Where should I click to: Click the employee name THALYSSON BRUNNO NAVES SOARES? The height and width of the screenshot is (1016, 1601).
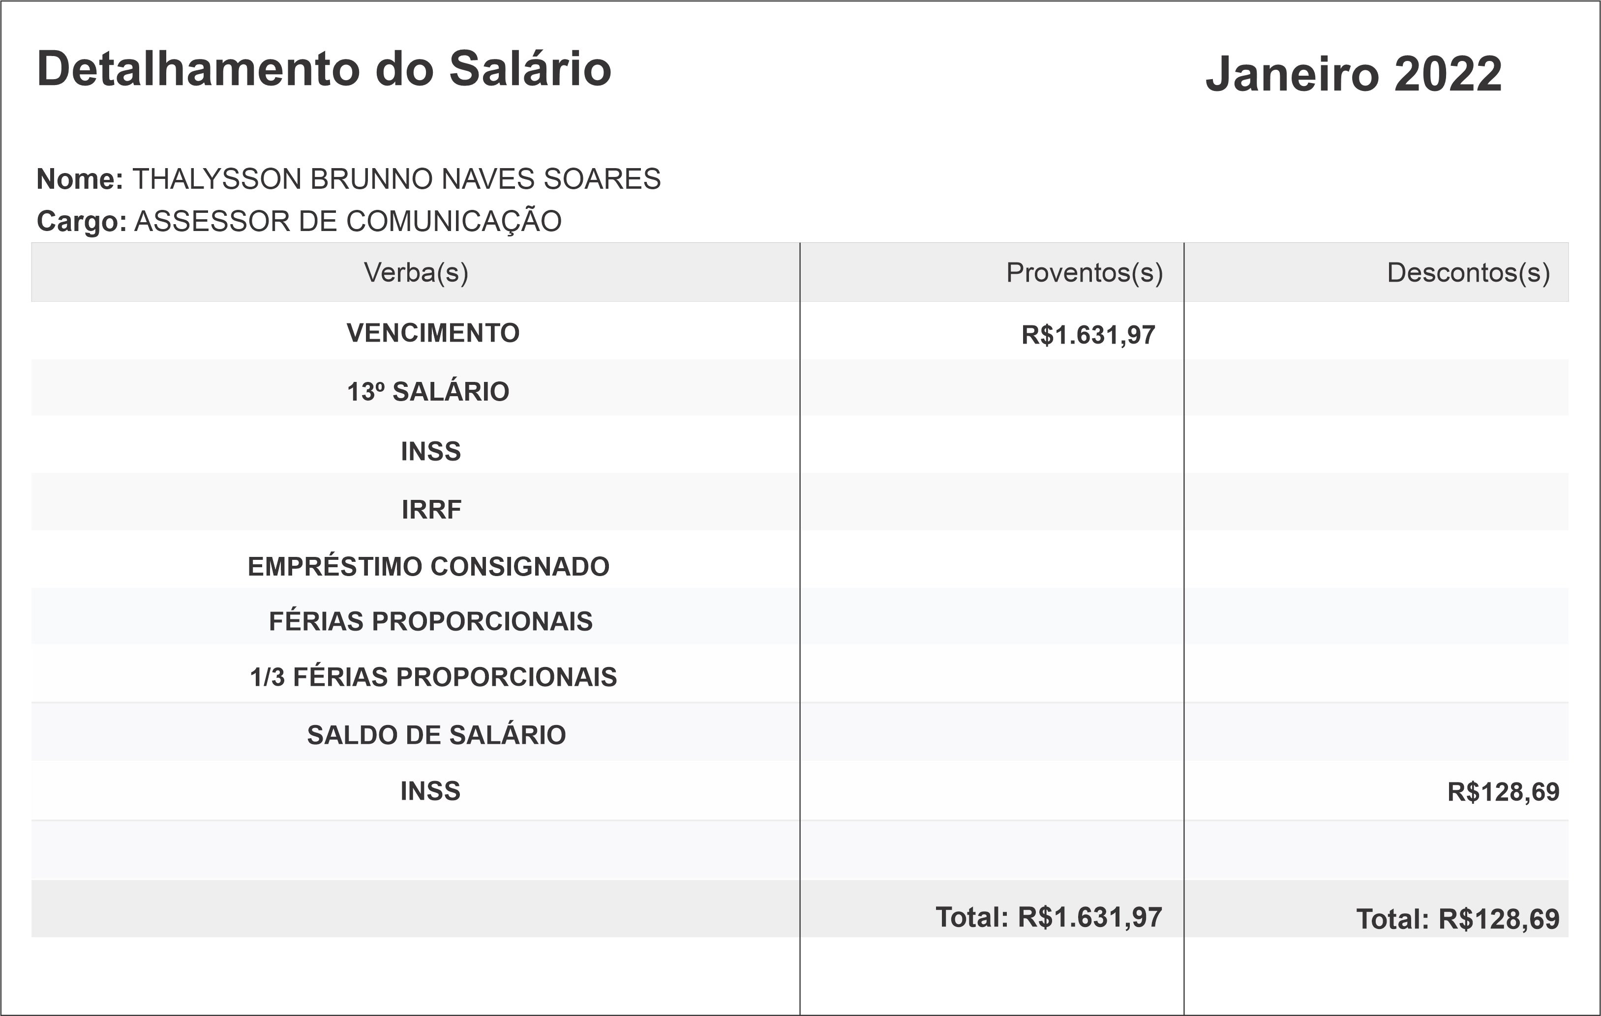tap(396, 179)
